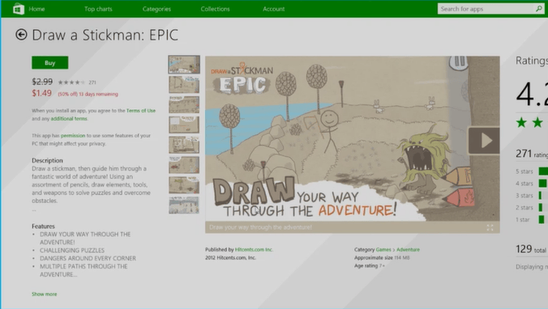Play the next trailer video arrow
This screenshot has height=309, width=548.
click(x=484, y=141)
